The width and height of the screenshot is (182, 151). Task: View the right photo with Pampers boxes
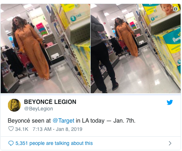coord(135,49)
